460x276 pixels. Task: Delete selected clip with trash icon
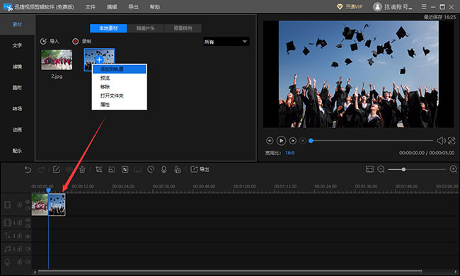(82, 170)
